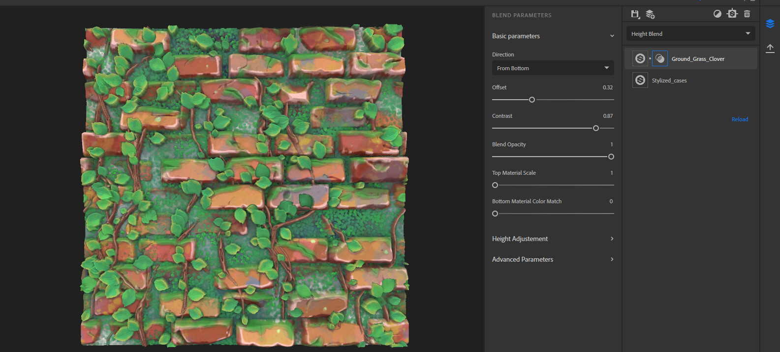The image size is (780, 352).
Task: Click the BLEND PARAMETERS panel title
Action: (x=522, y=15)
